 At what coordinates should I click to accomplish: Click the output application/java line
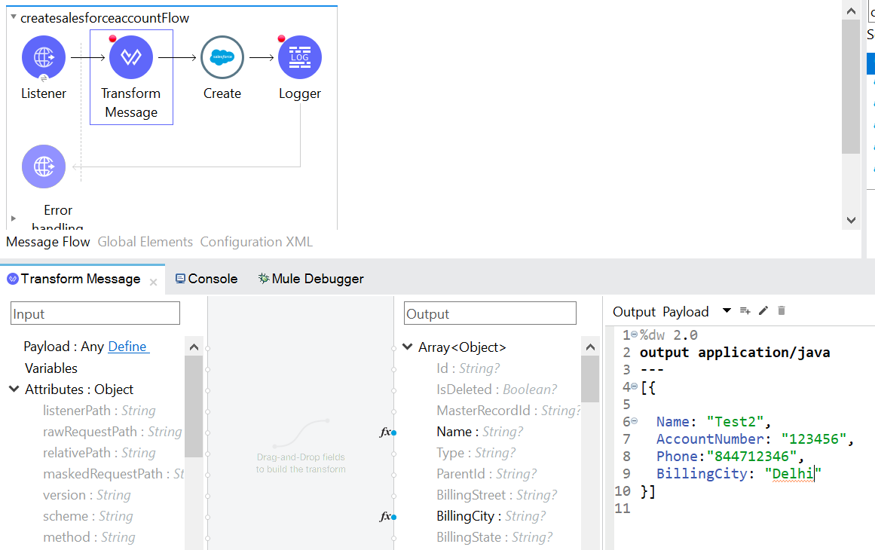point(735,353)
